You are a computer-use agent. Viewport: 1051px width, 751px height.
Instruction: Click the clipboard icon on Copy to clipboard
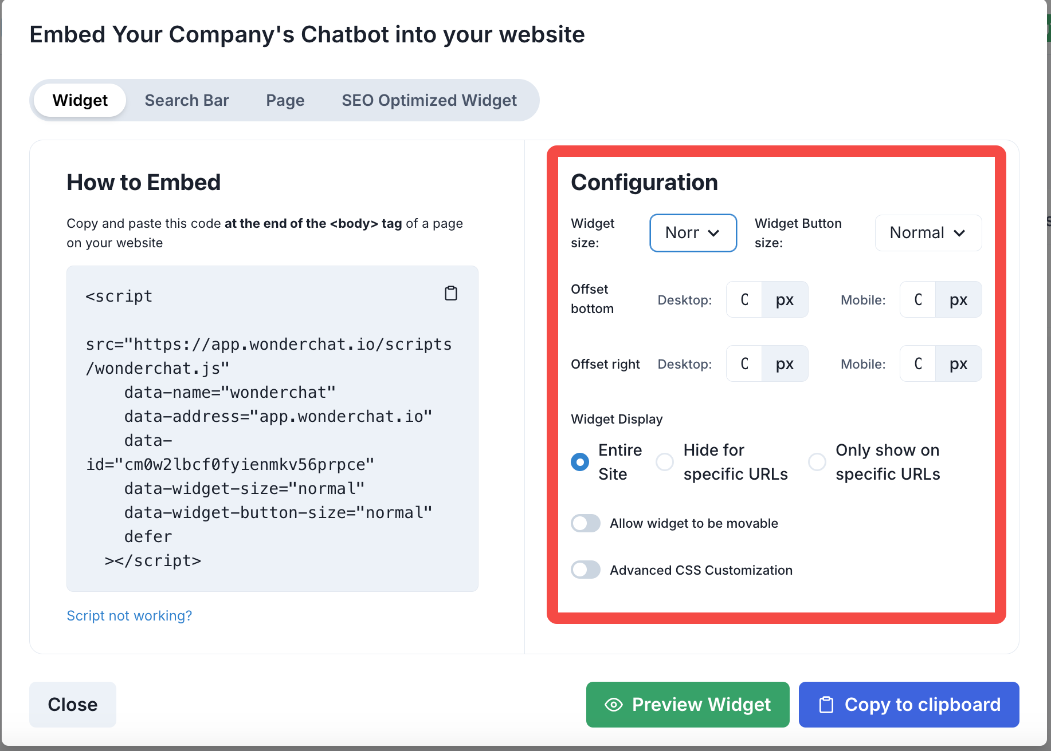point(826,705)
